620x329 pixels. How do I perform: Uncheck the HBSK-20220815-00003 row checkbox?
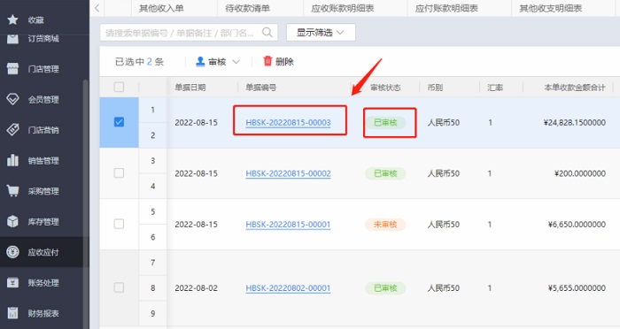pyautogui.click(x=119, y=122)
